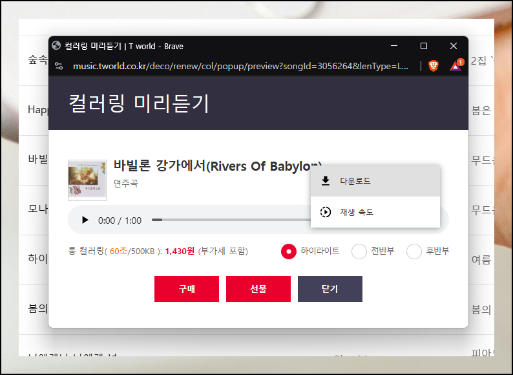Choose 다운로드 from the context menu
This screenshot has width=513, height=375.
tap(375, 181)
